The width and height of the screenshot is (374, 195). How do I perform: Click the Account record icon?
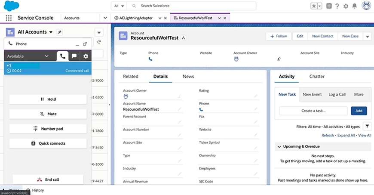pos(123,36)
